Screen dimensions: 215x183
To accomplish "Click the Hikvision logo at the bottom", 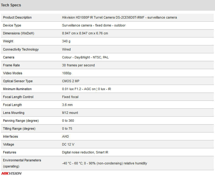I will tap(12, 173).
